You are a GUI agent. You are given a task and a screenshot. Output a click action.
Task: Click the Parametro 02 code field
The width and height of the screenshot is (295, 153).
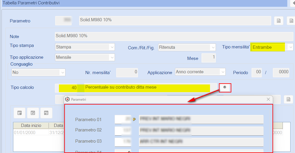point(123,131)
